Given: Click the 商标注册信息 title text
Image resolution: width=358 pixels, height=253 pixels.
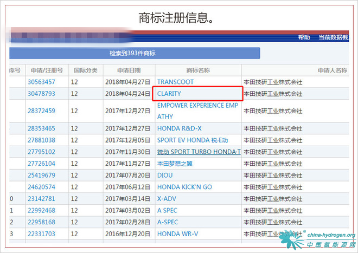Looking at the screenshot, I should (x=176, y=18).
